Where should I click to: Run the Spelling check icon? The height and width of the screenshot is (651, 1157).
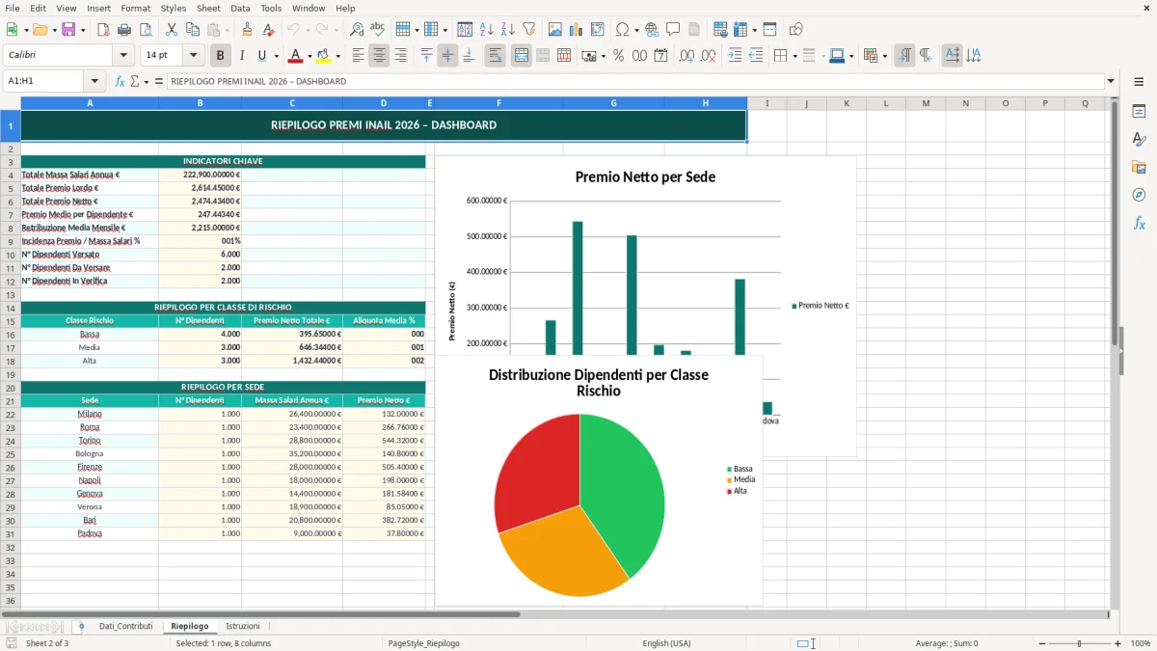click(x=378, y=30)
